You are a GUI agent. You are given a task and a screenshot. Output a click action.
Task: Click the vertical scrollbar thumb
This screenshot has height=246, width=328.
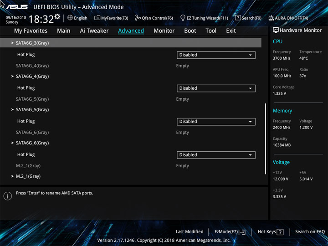[x=265, y=139]
